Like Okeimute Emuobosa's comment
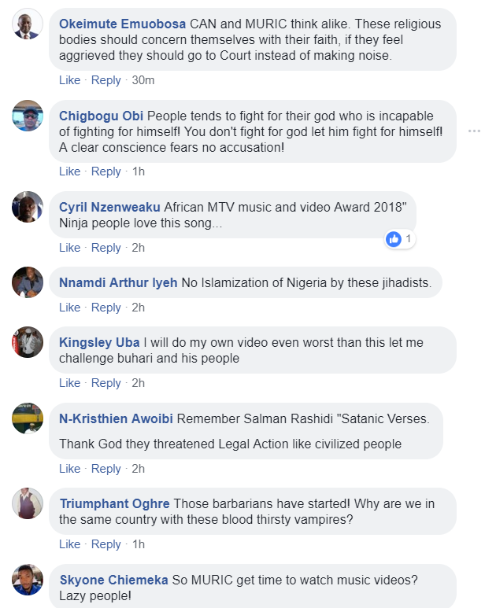The image size is (485, 608). [69, 80]
